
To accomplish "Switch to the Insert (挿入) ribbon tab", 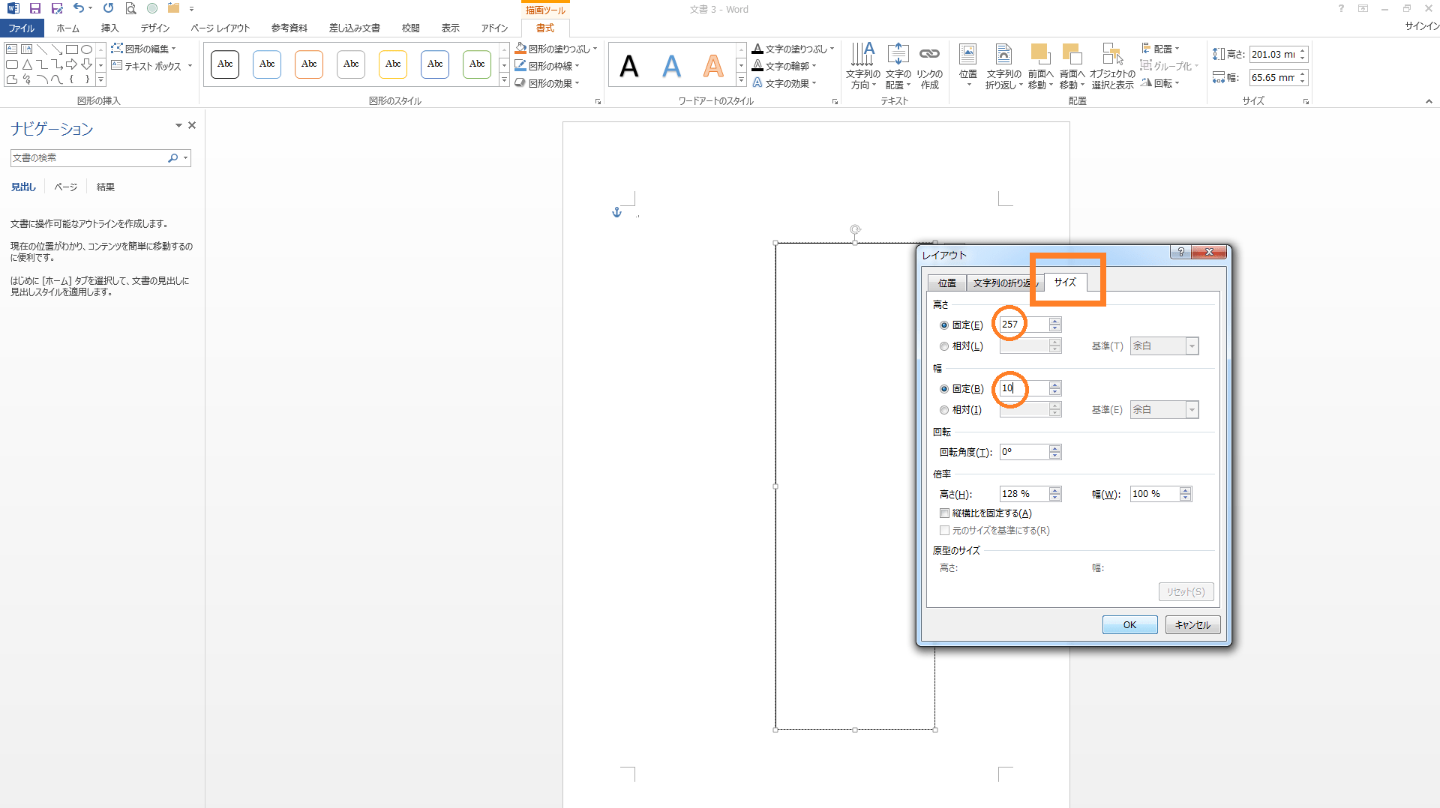I will pyautogui.click(x=109, y=28).
